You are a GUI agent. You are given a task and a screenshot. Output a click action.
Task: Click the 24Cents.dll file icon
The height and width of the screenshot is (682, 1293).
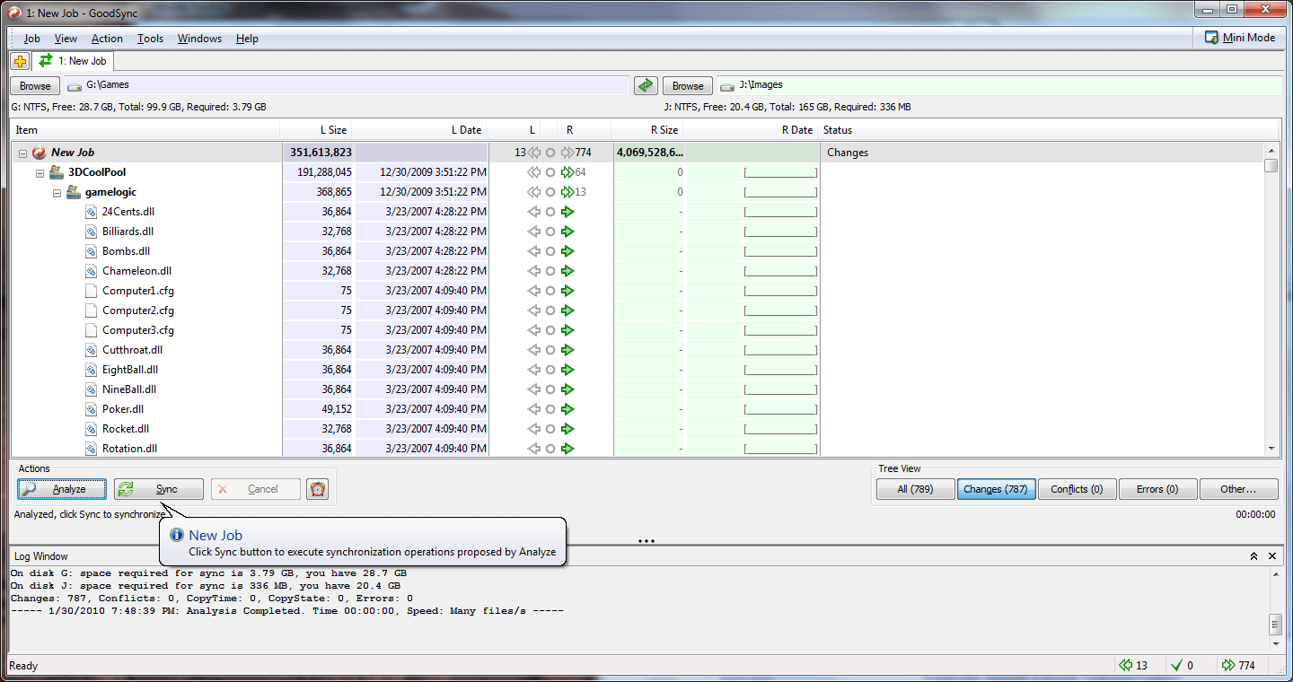point(91,212)
